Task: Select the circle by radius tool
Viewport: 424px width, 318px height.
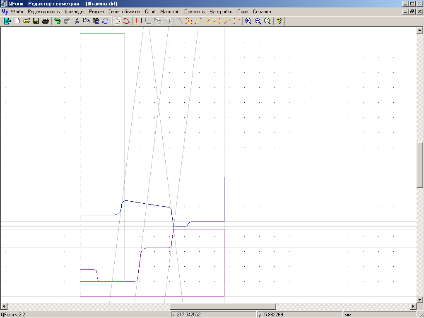Action: pyautogui.click(x=208, y=21)
